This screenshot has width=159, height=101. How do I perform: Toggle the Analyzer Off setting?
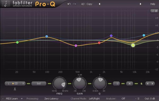123,99
